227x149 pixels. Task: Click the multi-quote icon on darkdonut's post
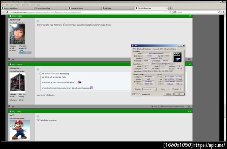(x=190, y=60)
